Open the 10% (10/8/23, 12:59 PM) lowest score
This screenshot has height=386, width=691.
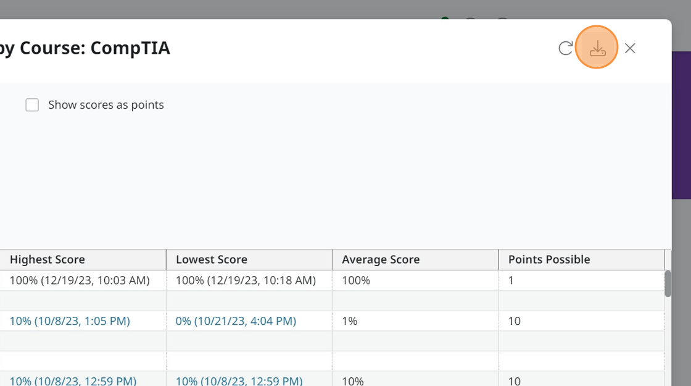(239, 381)
